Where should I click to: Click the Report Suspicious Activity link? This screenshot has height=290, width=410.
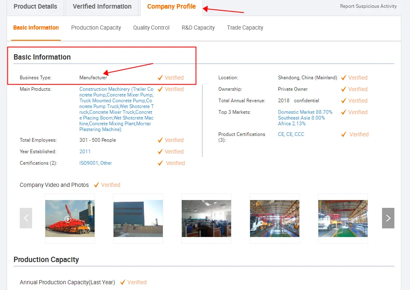[368, 6]
